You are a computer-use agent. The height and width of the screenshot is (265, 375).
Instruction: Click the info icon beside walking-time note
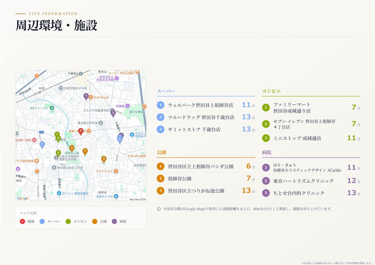click(x=159, y=209)
